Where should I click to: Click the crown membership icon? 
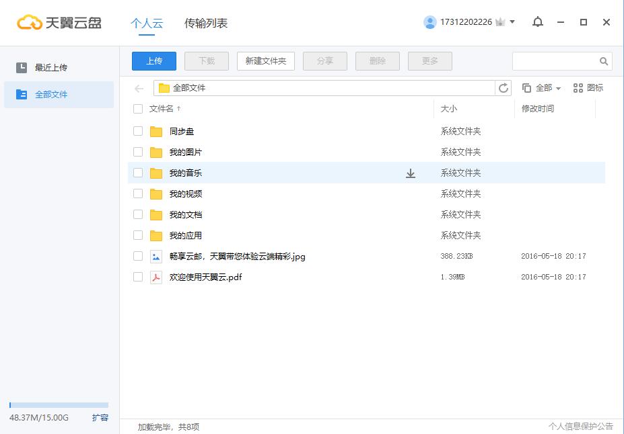(500, 22)
